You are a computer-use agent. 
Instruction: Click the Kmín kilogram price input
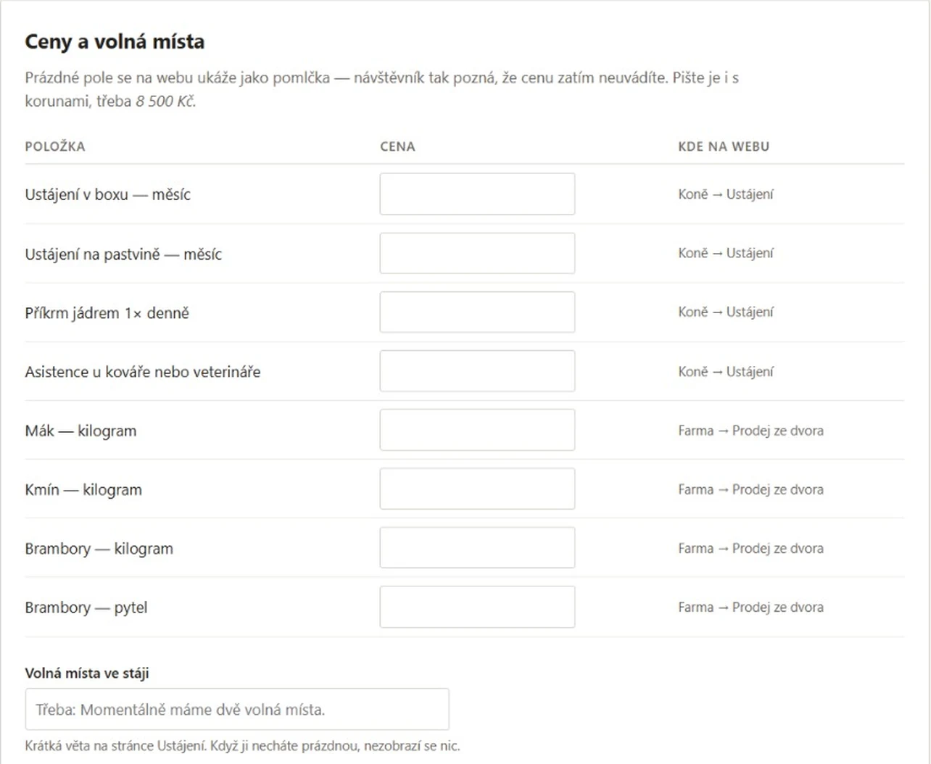477,489
